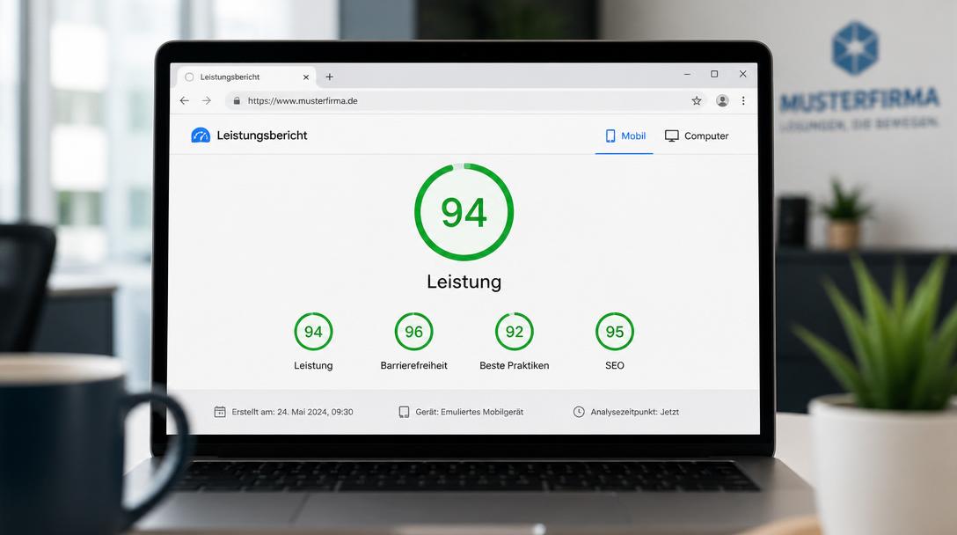Click the padlock icon in address bar

click(x=237, y=101)
